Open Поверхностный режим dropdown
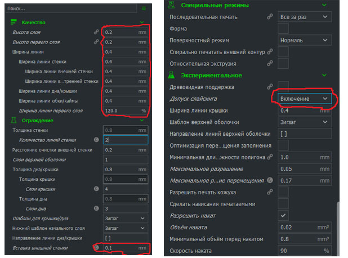 tap(305, 41)
